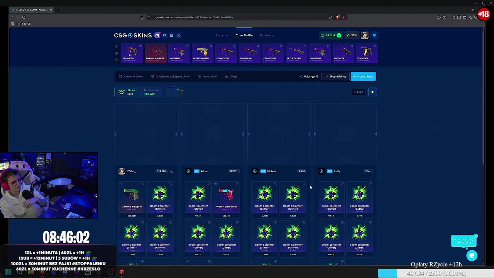Viewport: 494px width, 278px height.
Task: Click the emoji icon beside Z0Om_
Action: [172, 171]
